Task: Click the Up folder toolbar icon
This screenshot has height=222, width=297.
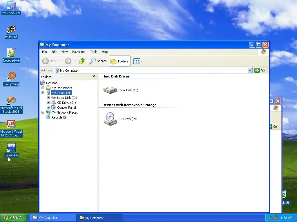Action: 82,61
